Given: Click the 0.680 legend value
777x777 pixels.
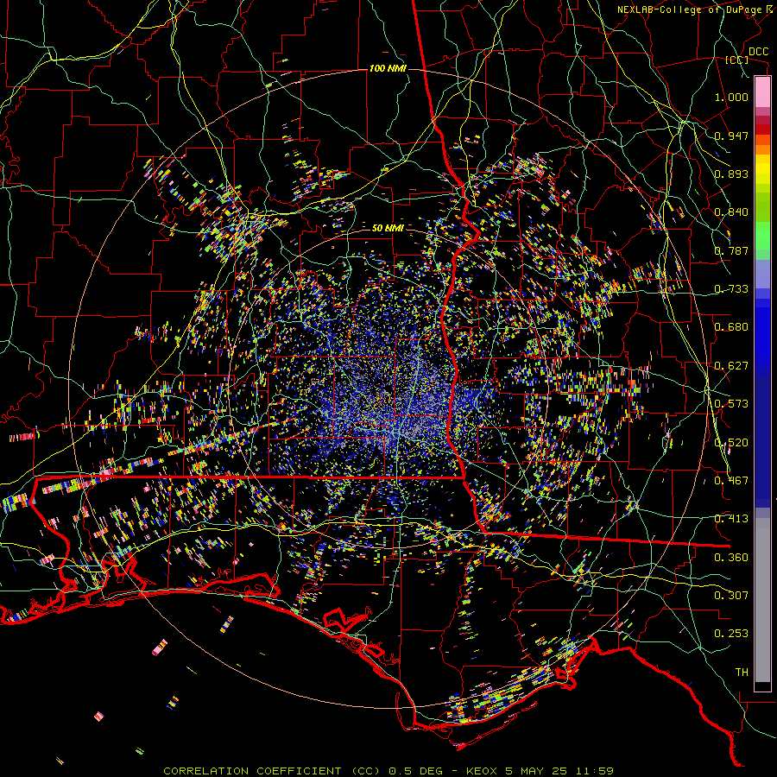Looking at the screenshot, I should pyautogui.click(x=731, y=327).
